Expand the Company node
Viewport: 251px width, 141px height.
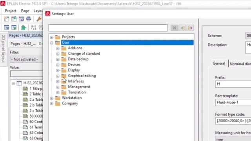coord(52,103)
